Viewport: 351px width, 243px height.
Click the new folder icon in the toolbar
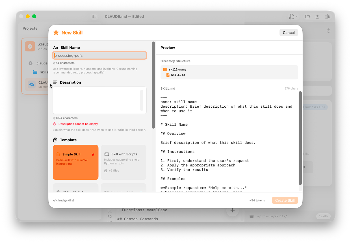pos(308,17)
